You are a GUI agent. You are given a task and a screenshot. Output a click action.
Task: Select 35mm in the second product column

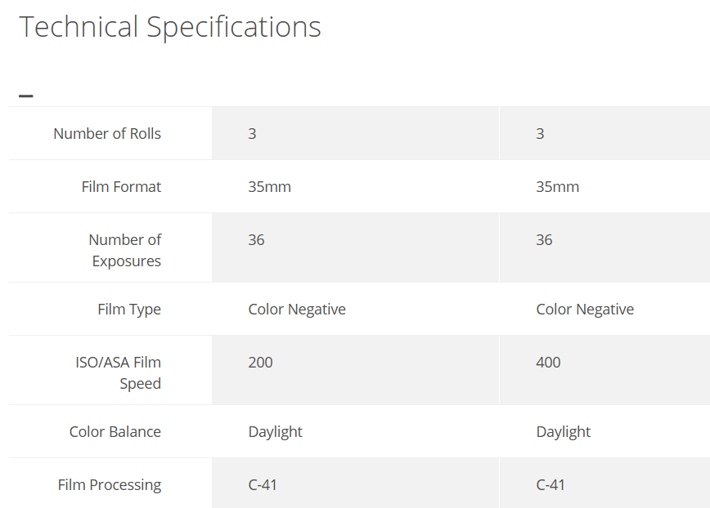tap(558, 186)
